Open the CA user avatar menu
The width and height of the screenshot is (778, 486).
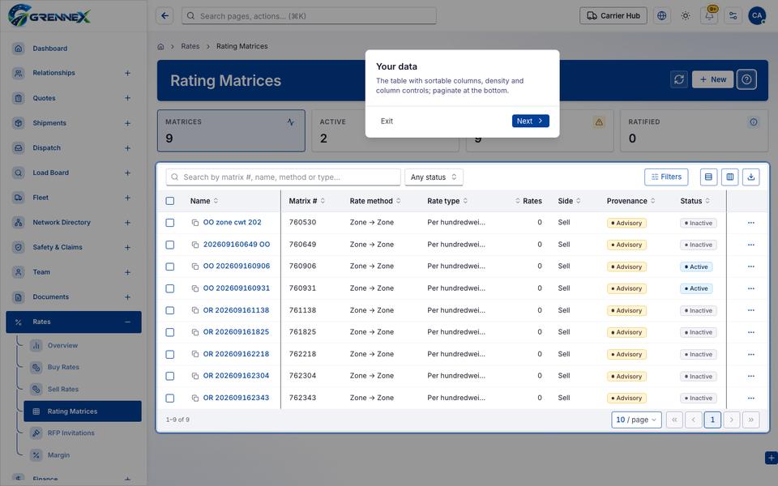pos(757,16)
